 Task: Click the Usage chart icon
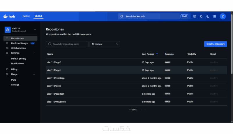click(x=7, y=74)
